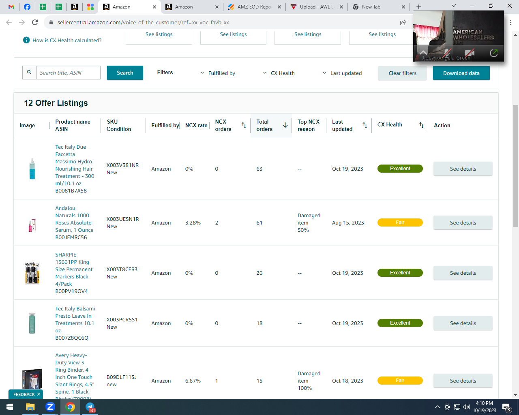Sort listings by Total orders arrow
This screenshot has width=519, height=415.
click(285, 125)
